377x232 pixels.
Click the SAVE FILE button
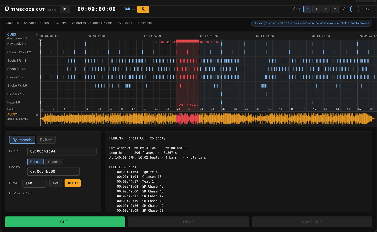coord(312,222)
